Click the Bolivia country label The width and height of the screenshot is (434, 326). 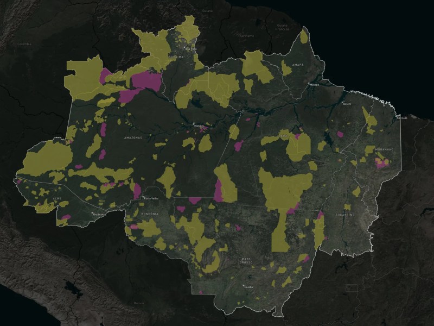(139, 303)
